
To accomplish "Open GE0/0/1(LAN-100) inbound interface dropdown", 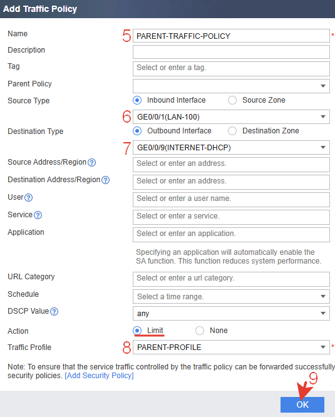I will click(231, 116).
